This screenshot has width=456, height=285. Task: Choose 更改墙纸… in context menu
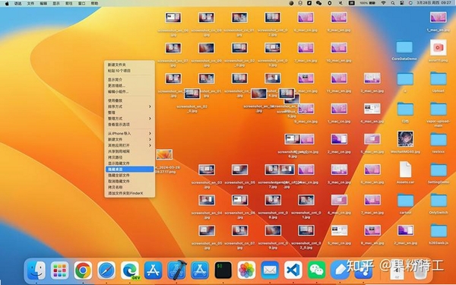130,85
